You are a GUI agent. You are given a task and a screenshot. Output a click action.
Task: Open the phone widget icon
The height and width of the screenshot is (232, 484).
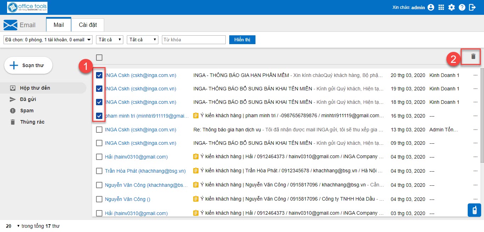point(474,210)
